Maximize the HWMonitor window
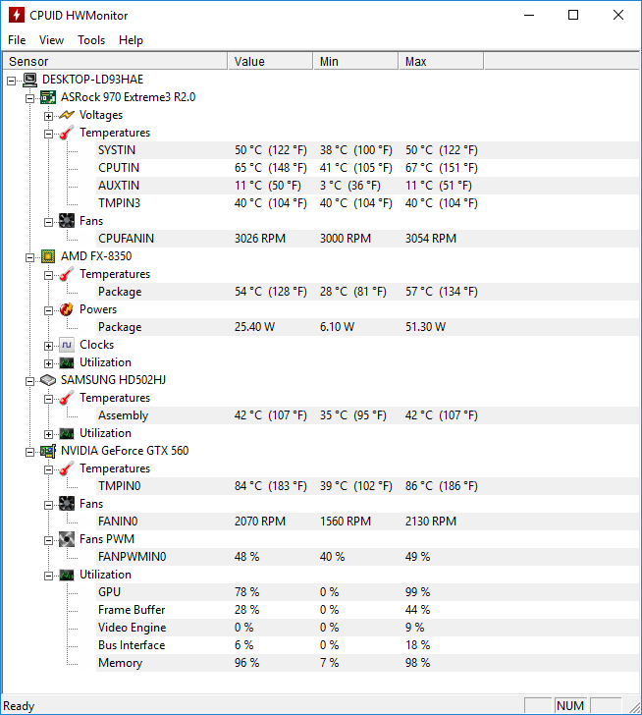Viewport: 642px width, 715px height. 573,15
